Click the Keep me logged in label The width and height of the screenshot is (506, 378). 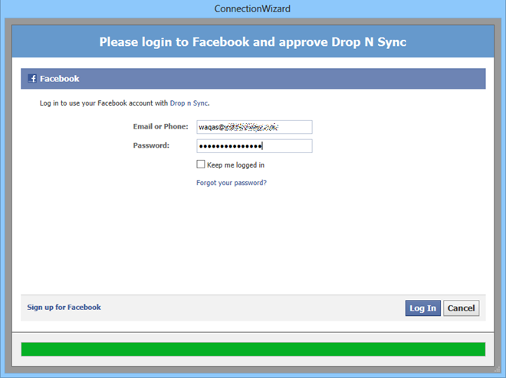pyautogui.click(x=235, y=165)
